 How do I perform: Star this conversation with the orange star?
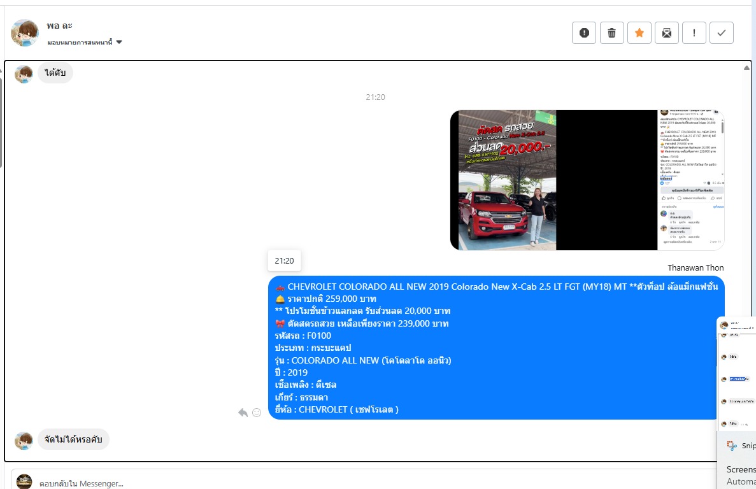639,32
